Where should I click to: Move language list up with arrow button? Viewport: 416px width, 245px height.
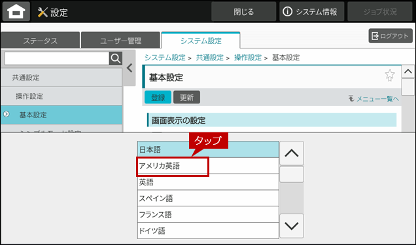292,153
